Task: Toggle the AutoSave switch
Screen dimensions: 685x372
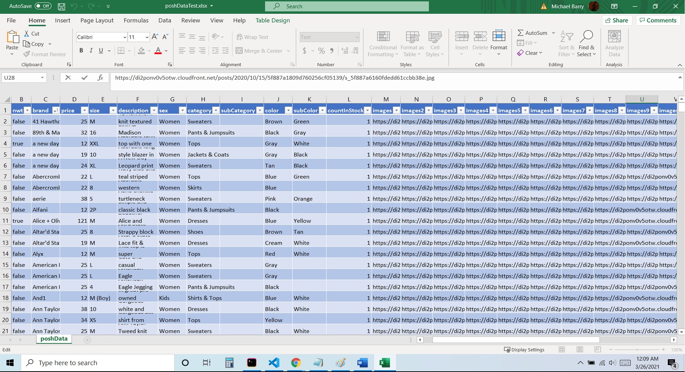Action: click(43, 6)
